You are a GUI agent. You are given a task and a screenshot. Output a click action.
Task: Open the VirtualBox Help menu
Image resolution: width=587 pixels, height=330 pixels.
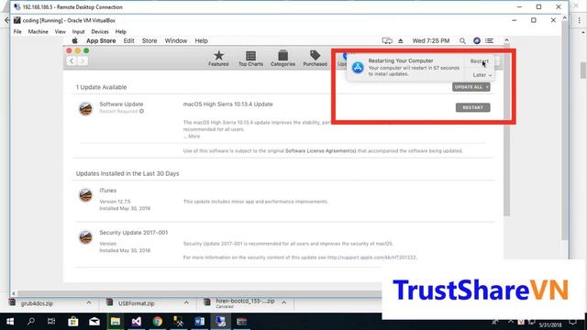click(120, 32)
